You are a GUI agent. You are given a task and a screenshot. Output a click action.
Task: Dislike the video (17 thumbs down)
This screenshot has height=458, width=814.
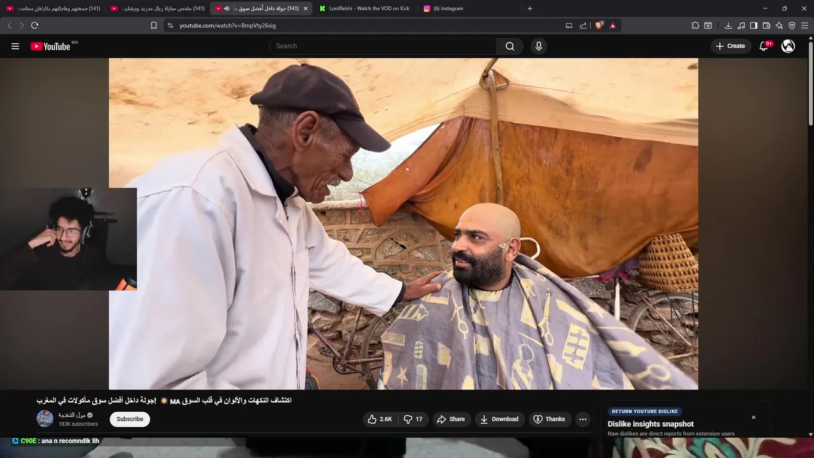[413, 419]
